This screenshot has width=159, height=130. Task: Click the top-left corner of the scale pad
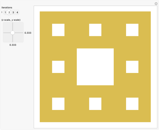pos(4,23)
